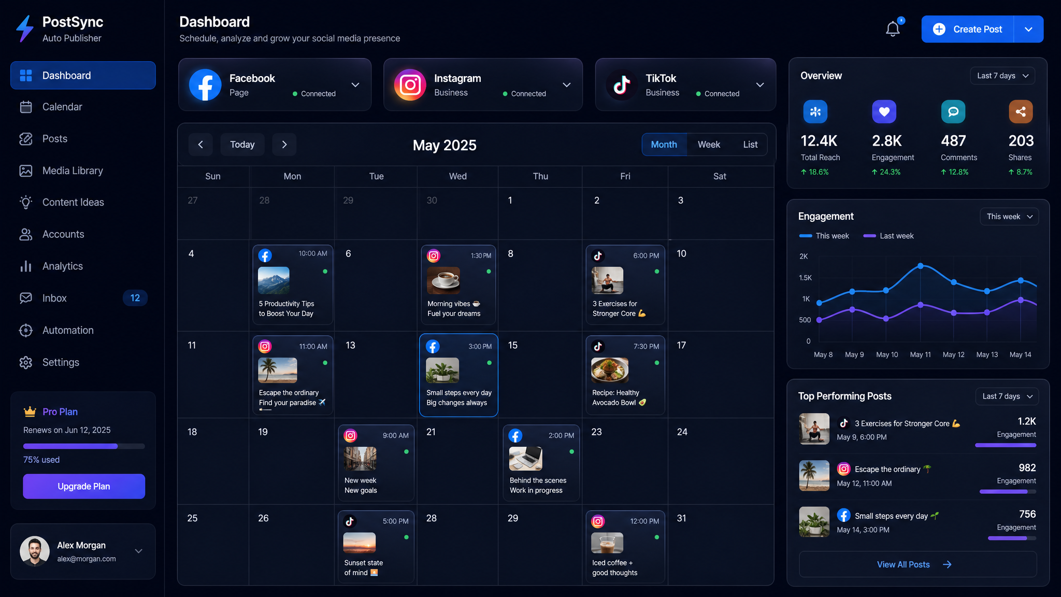Screen dimensions: 1061x597
Task: Click the Create Post button
Action: tap(967, 29)
